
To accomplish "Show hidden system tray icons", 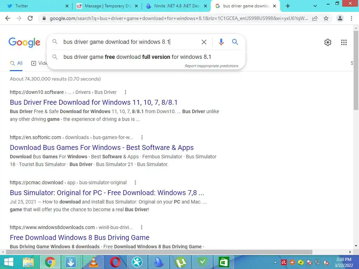I will [276, 262].
